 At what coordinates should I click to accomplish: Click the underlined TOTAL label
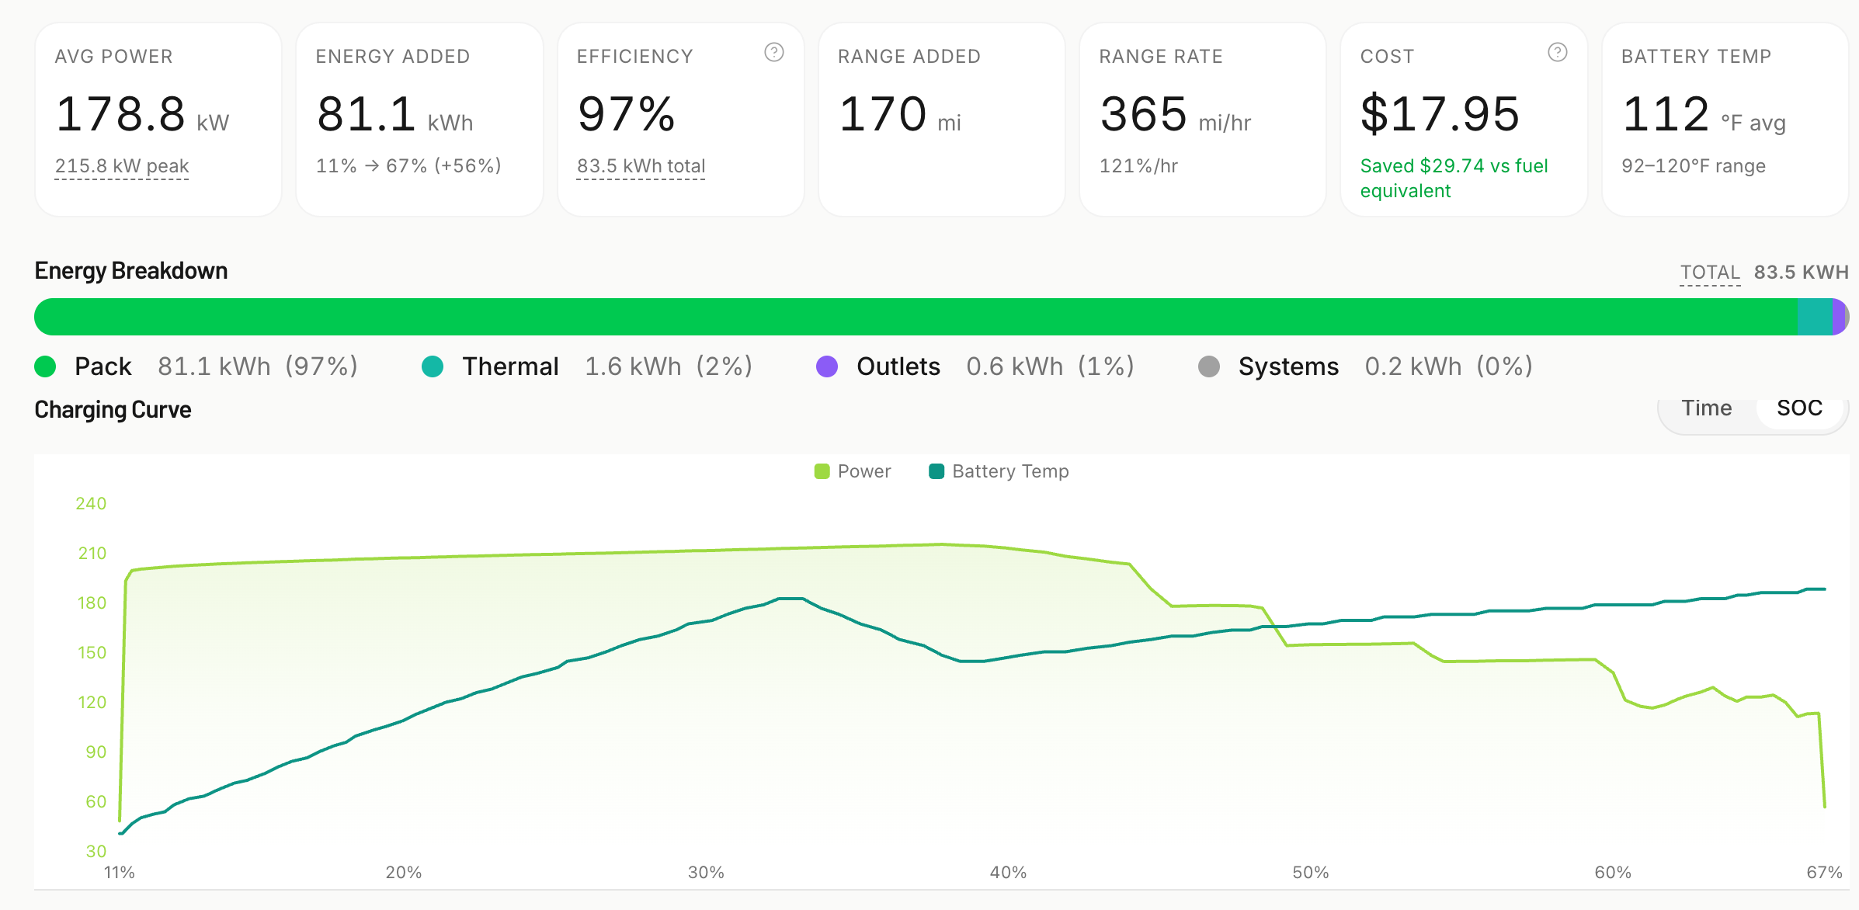[x=1710, y=273]
